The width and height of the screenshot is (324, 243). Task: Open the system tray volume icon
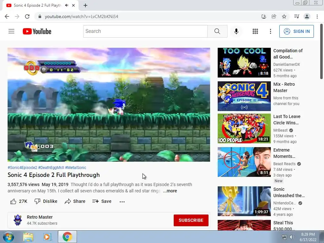[x=292, y=237]
